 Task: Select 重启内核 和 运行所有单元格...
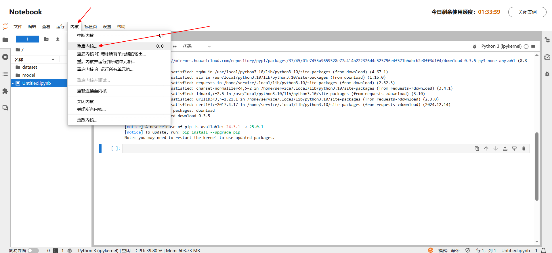pyautogui.click(x=119, y=69)
